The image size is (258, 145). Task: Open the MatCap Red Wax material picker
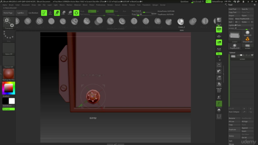(x=9, y=75)
